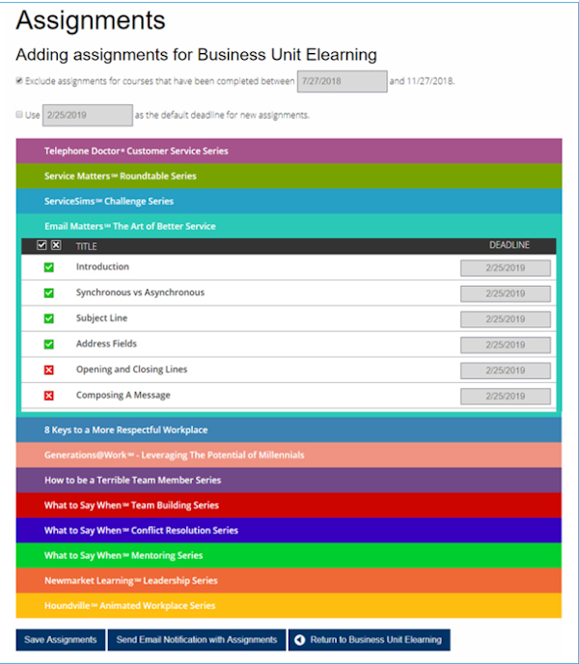Viewport: 579px width, 664px height.
Task: Enable the Use default deadline checkbox
Action: coord(19,115)
